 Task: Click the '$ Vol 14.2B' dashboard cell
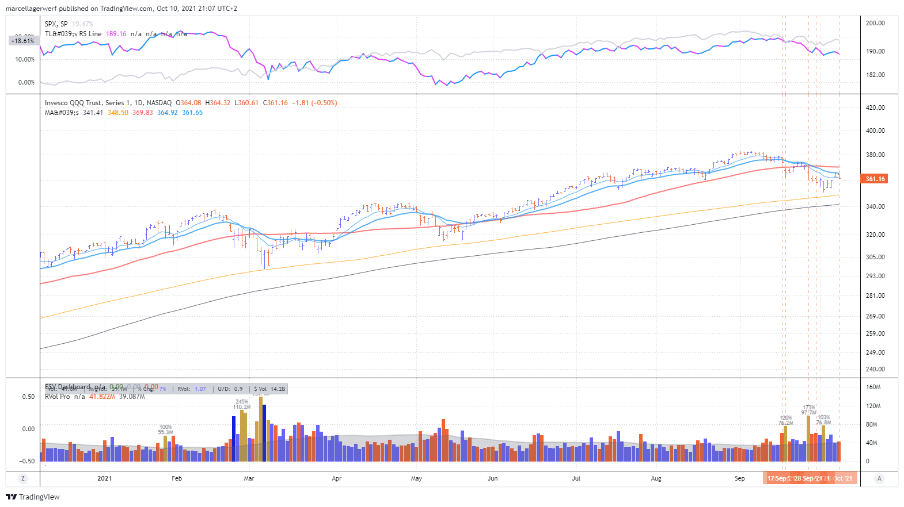point(269,389)
